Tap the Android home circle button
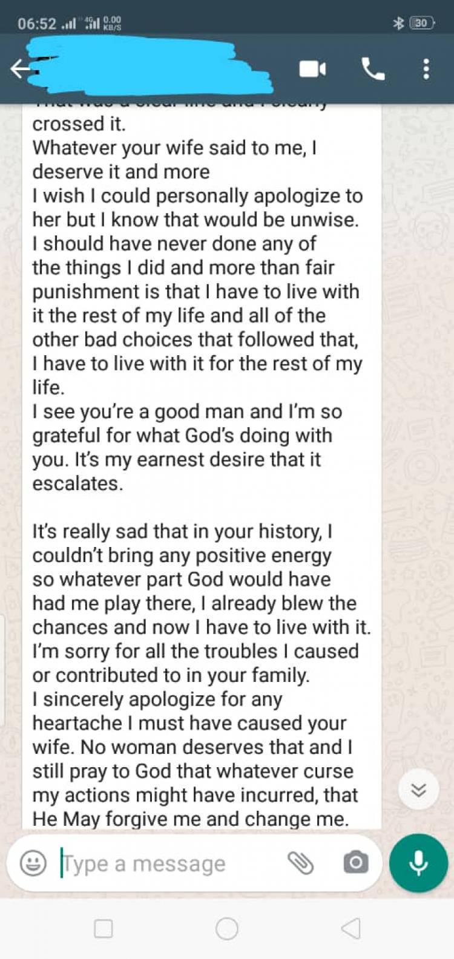 pos(227,929)
